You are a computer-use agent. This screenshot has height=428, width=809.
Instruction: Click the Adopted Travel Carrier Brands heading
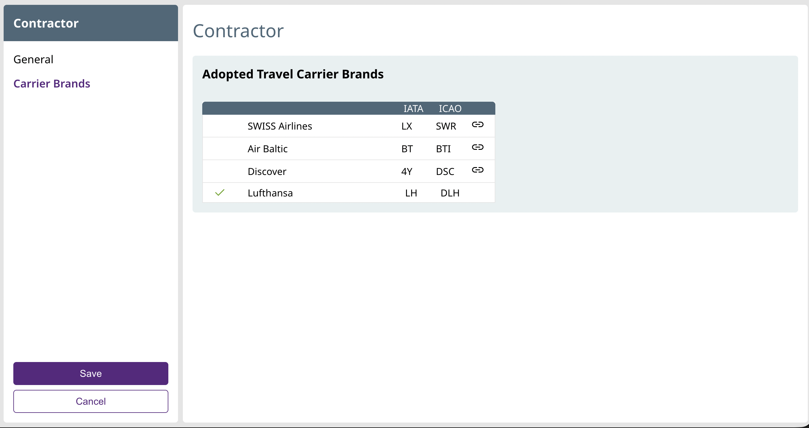click(293, 74)
